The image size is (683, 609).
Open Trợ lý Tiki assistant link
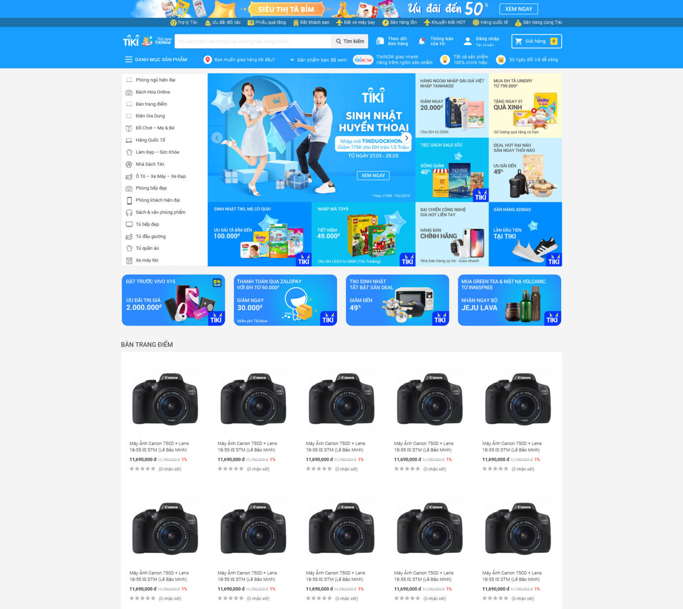184,22
